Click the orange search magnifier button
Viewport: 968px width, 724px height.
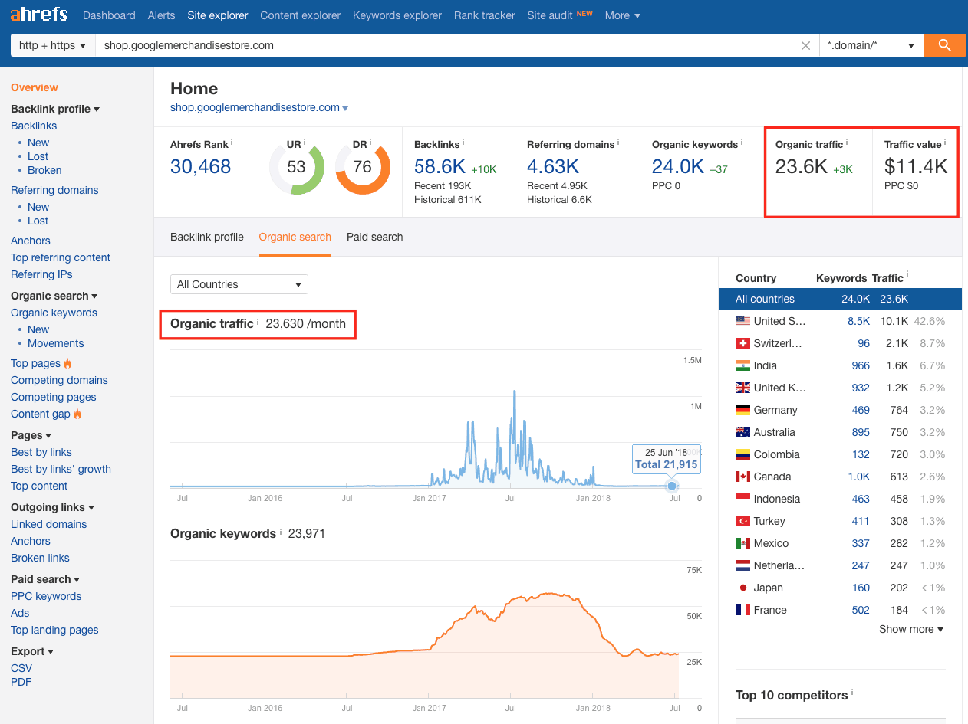944,45
